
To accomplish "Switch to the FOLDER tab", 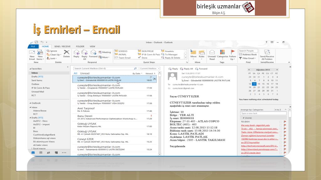I will click(x=80, y=47).
